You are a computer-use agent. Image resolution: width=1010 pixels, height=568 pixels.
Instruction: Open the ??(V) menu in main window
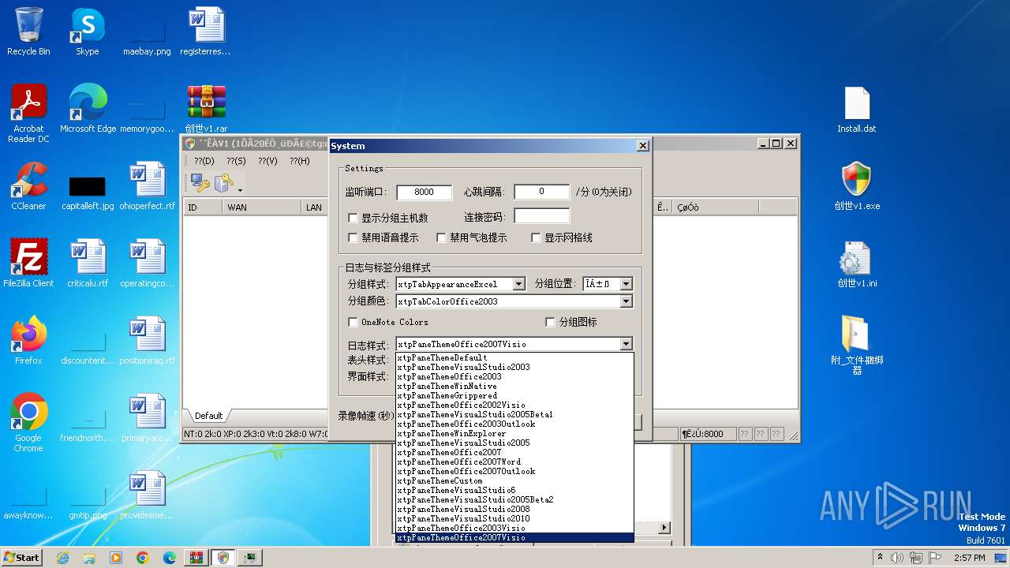tap(267, 161)
